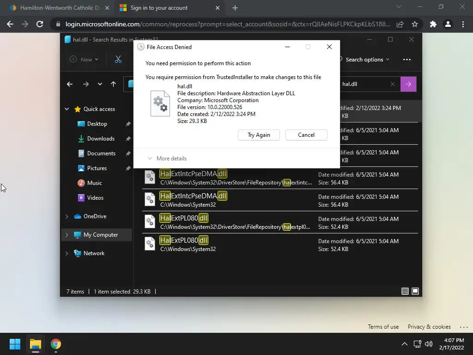473x355 pixels.
Task: Click the hal.dll search field
Action: [365, 84]
